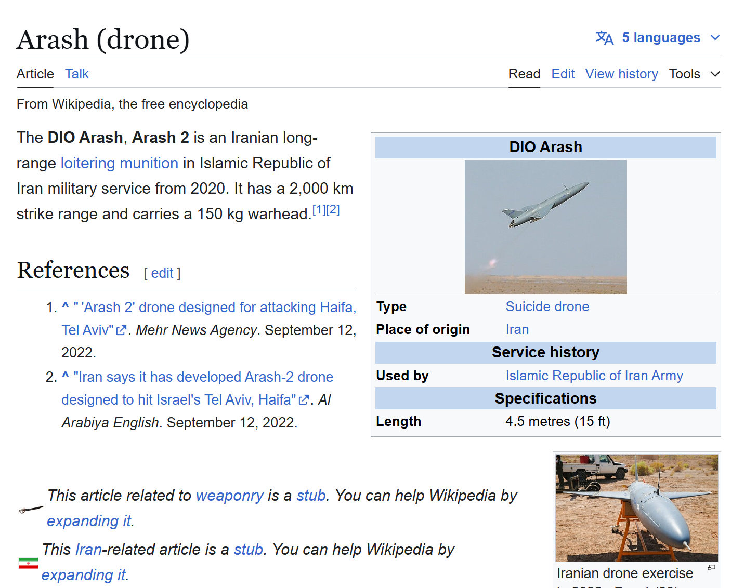The height and width of the screenshot is (588, 731).
Task: Click the external link icon after Tel Aviv"
Action: pos(121,330)
